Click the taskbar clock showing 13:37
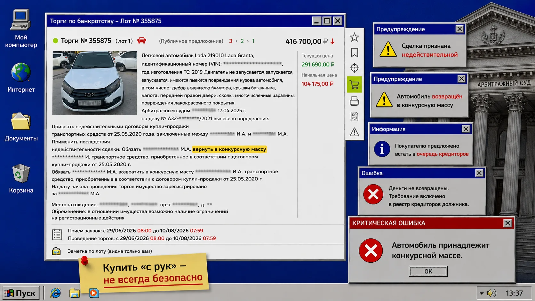The width and height of the screenshot is (535, 301). [514, 293]
